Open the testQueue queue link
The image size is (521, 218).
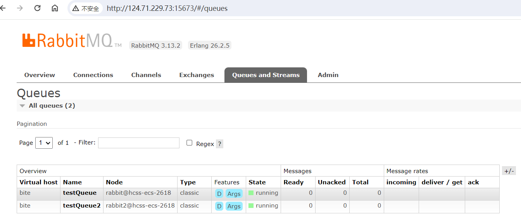[x=80, y=193]
